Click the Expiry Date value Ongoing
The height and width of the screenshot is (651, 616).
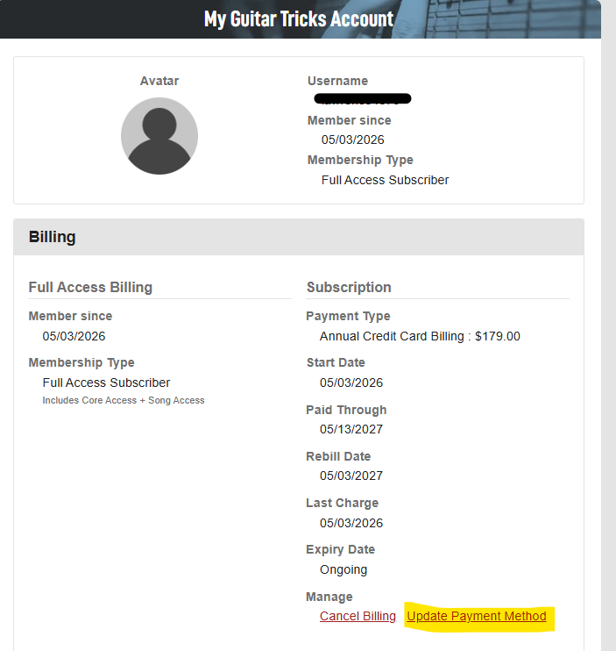click(343, 569)
